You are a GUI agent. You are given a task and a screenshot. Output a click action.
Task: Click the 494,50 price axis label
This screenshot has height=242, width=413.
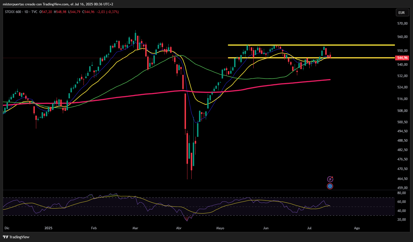point(402,131)
